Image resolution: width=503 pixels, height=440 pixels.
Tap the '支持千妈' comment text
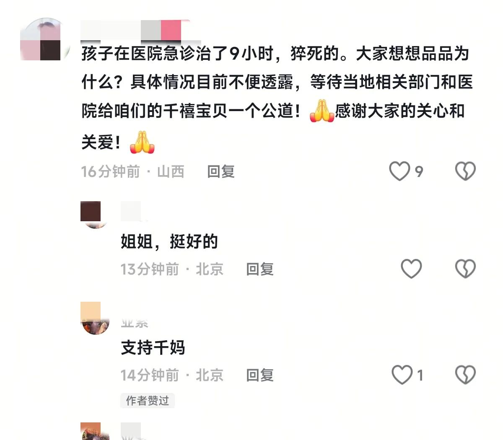[x=153, y=347]
